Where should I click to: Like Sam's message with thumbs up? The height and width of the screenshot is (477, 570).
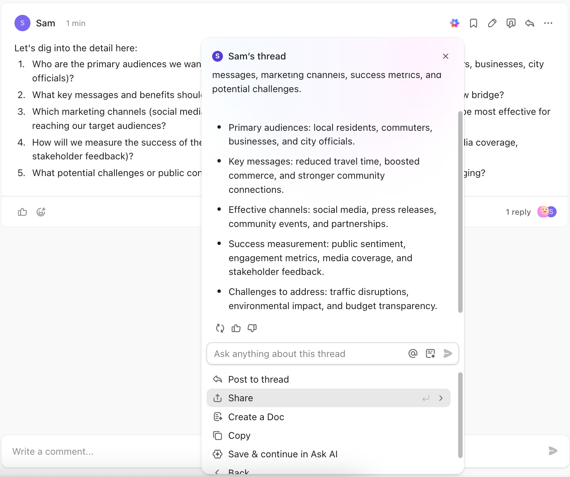pyautogui.click(x=22, y=212)
